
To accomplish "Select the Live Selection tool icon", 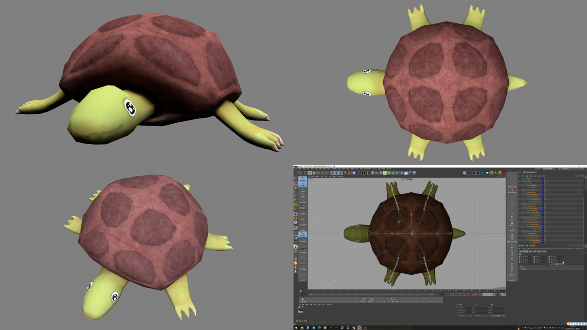I will [306, 173].
